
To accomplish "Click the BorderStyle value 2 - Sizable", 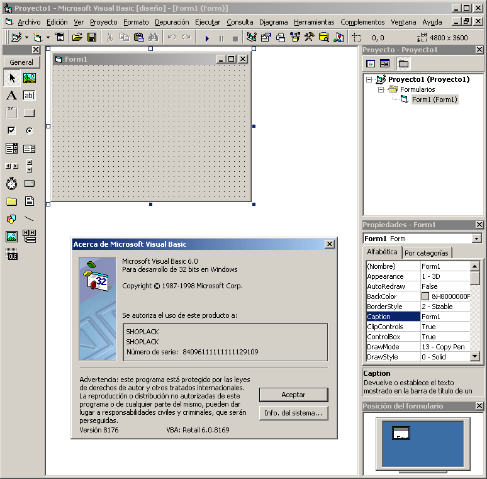I will pos(445,307).
